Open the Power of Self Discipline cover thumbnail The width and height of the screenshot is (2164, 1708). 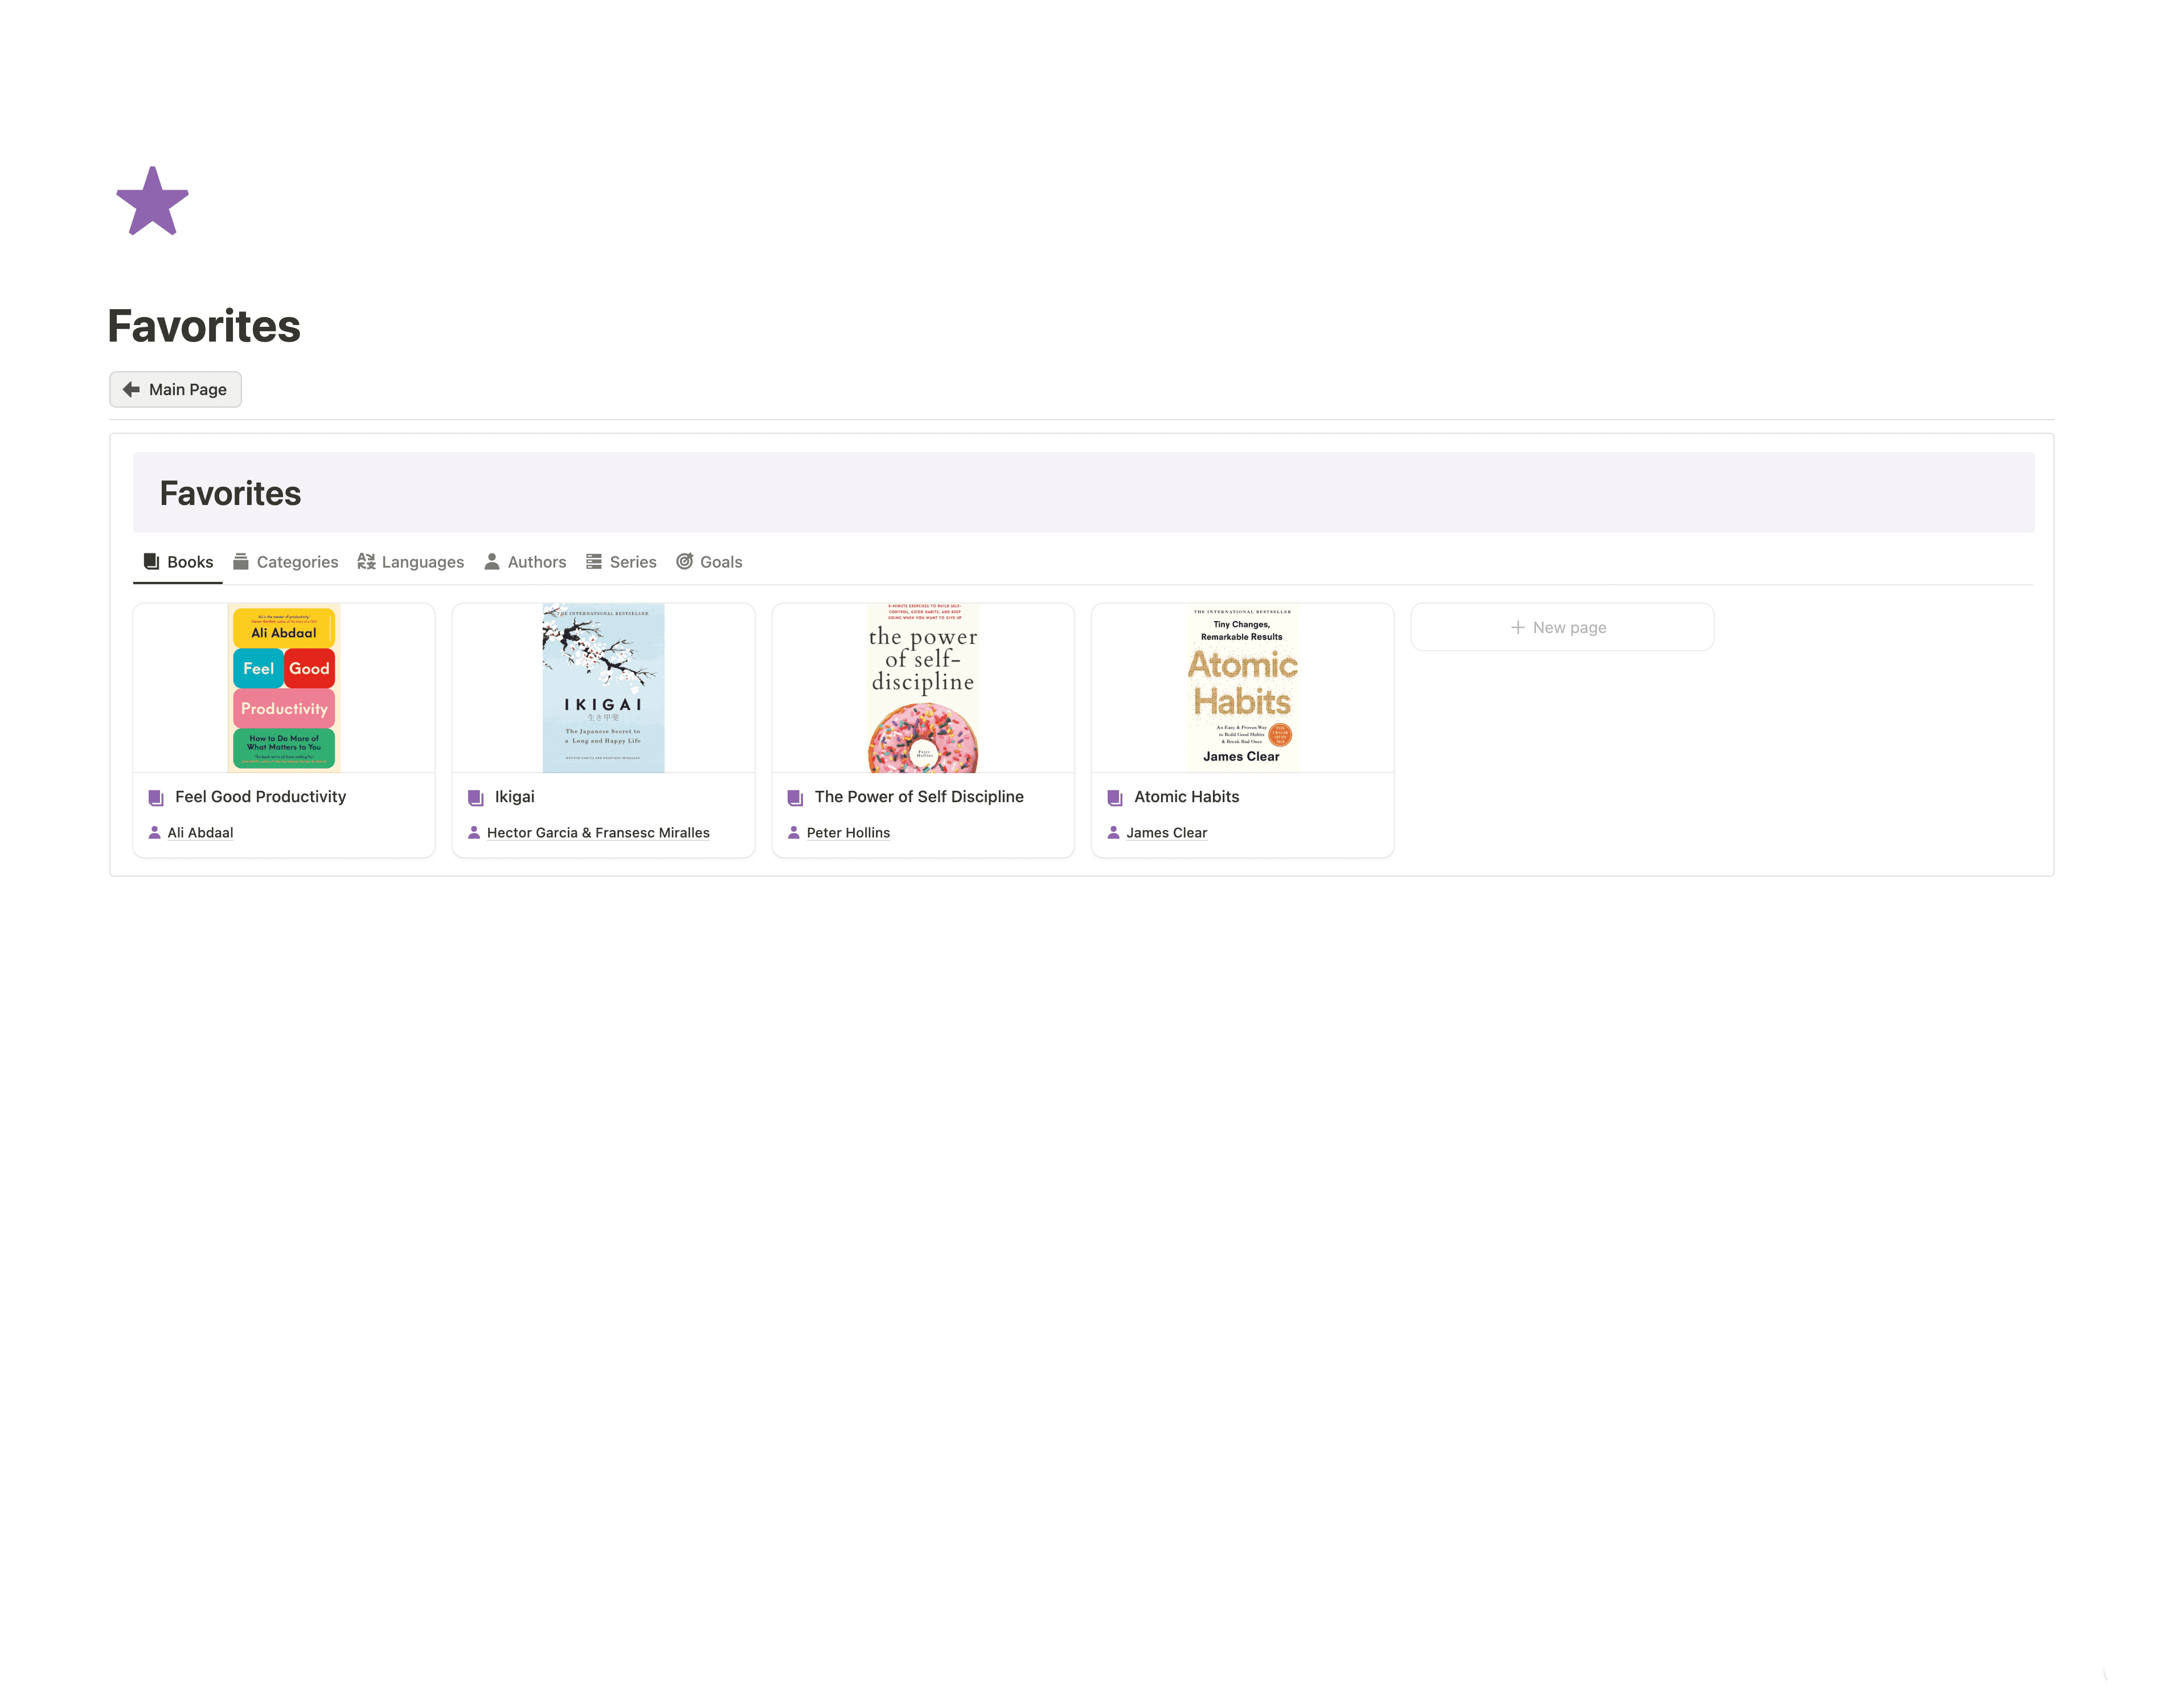point(922,688)
